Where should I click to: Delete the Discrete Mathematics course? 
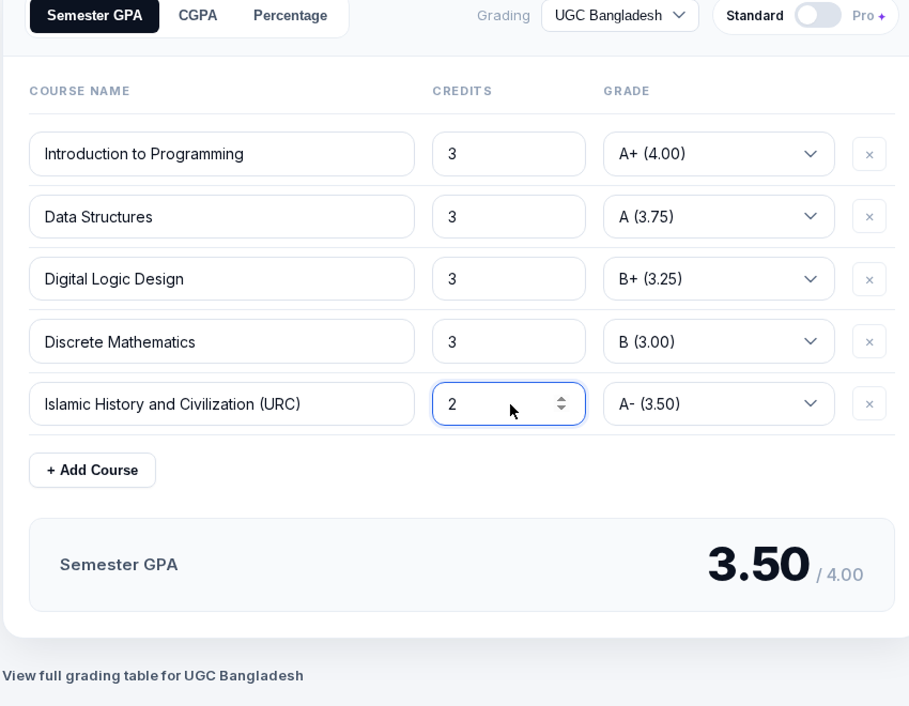(869, 342)
